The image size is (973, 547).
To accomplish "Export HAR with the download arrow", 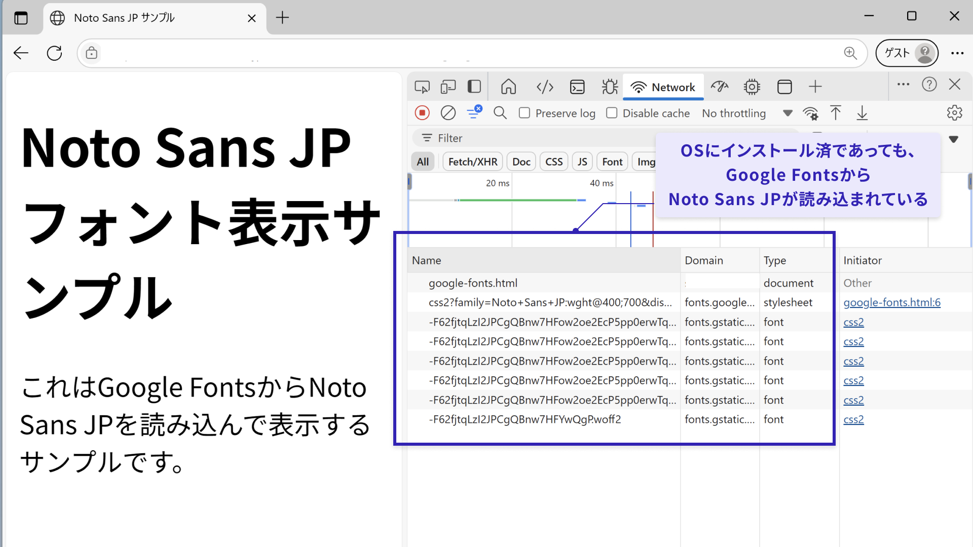I will (862, 113).
